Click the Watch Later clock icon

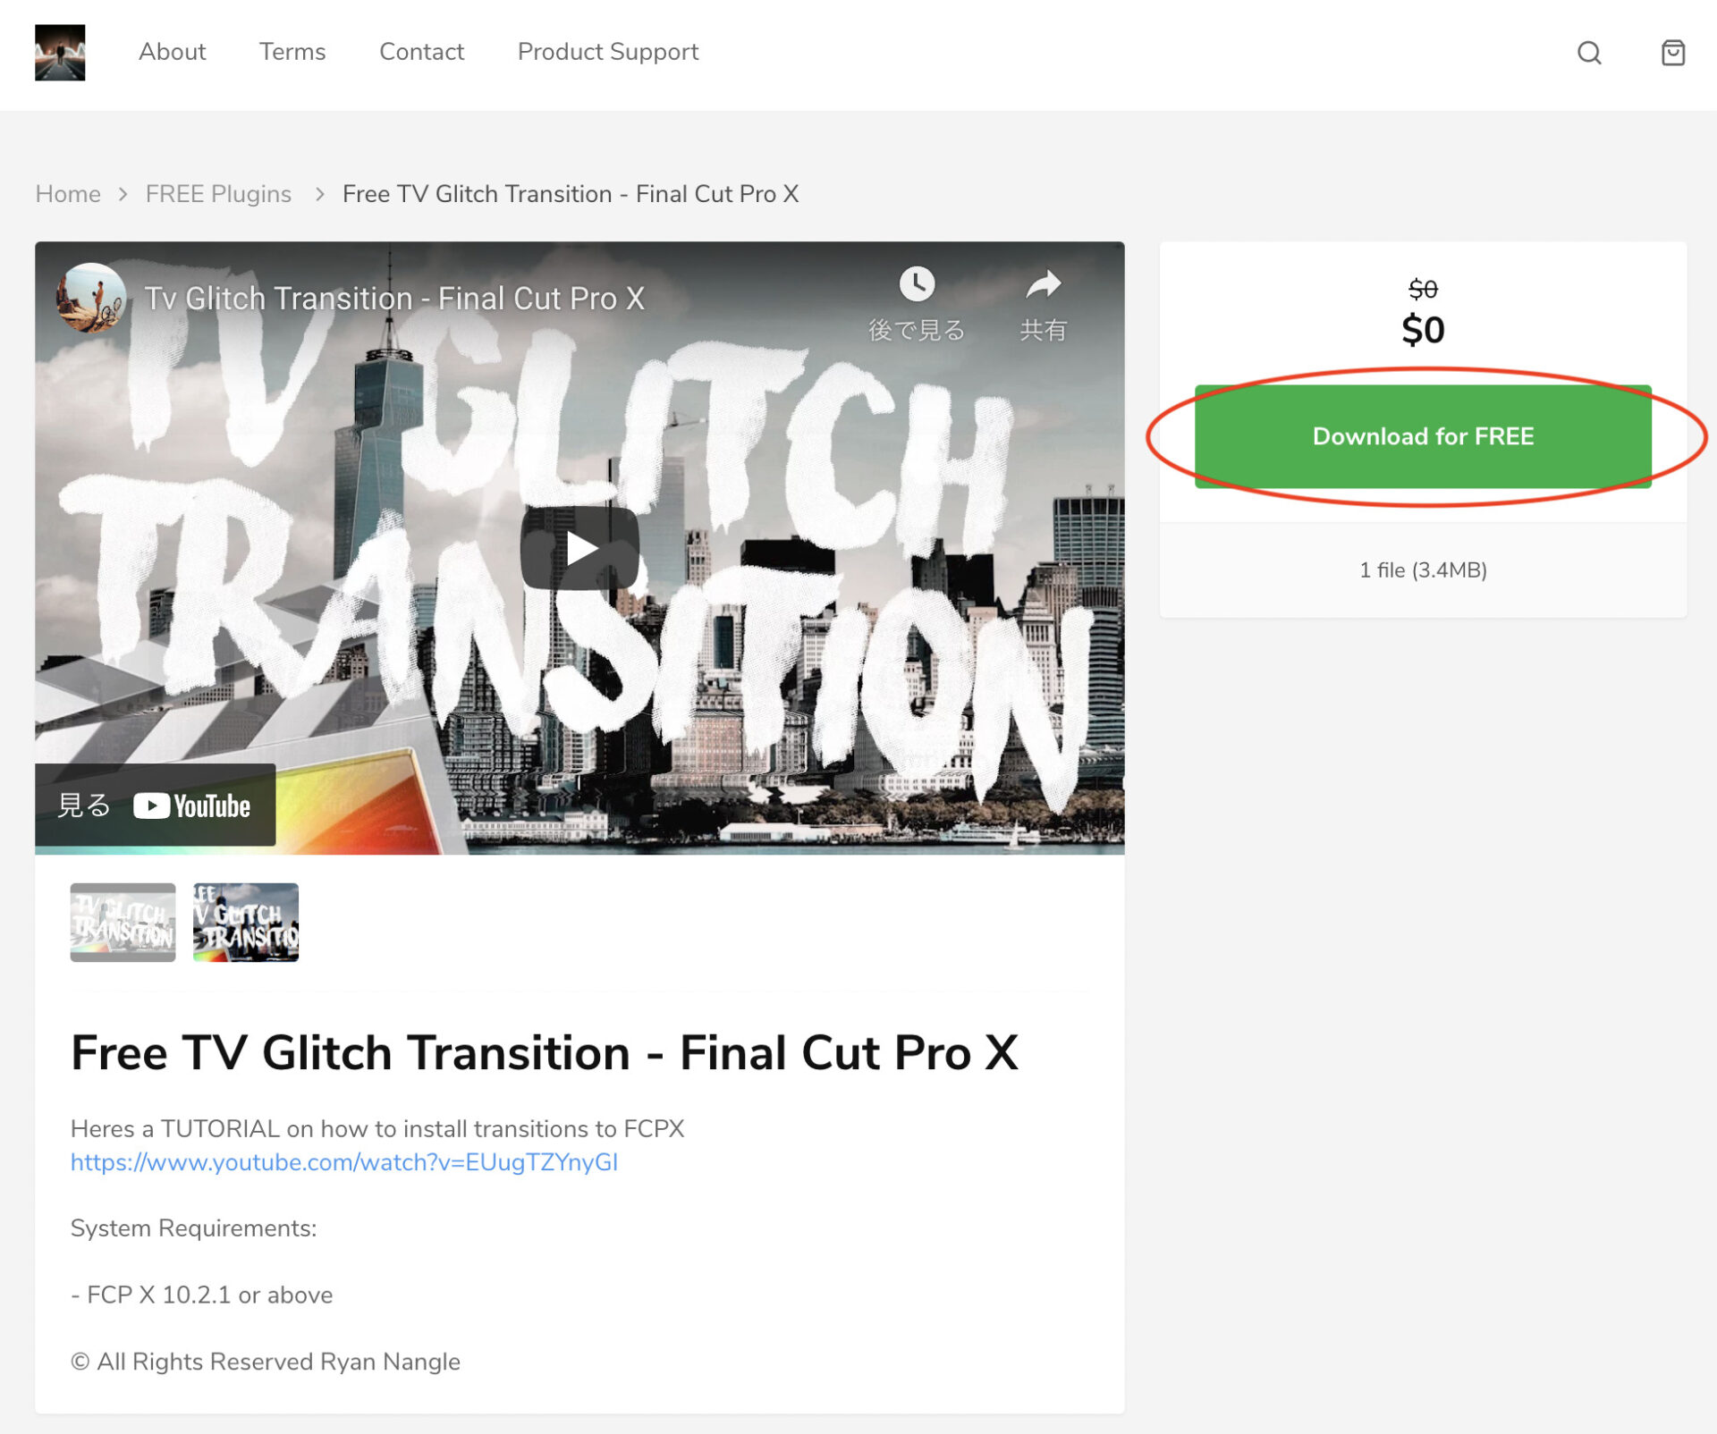pos(917,284)
